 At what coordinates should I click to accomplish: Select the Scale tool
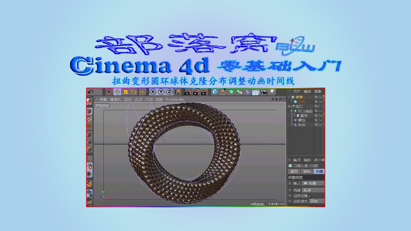coord(126,92)
